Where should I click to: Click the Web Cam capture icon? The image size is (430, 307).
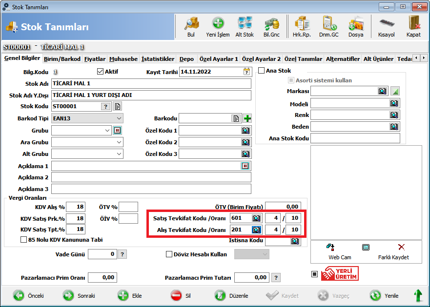click(331, 247)
